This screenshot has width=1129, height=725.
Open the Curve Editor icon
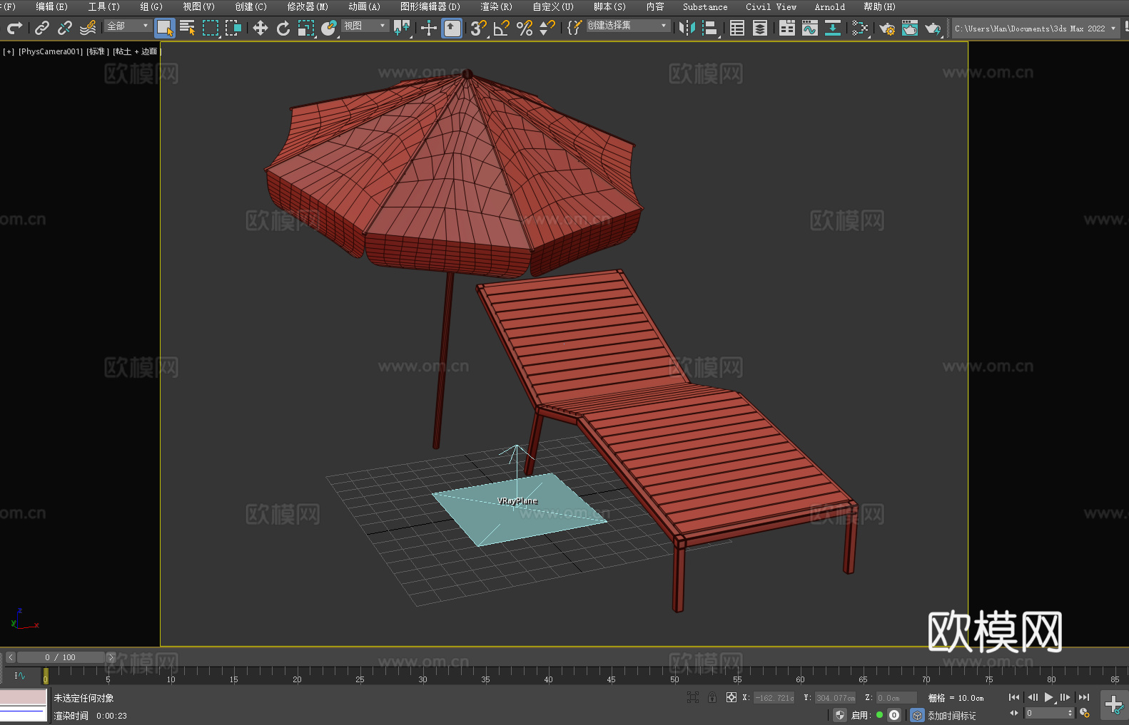[x=810, y=28]
